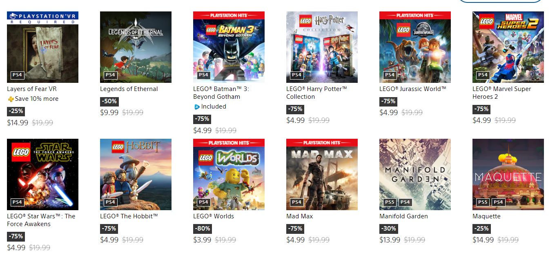Click the Legends of Ethernal cover art
This screenshot has height=262, width=557.
(136, 47)
